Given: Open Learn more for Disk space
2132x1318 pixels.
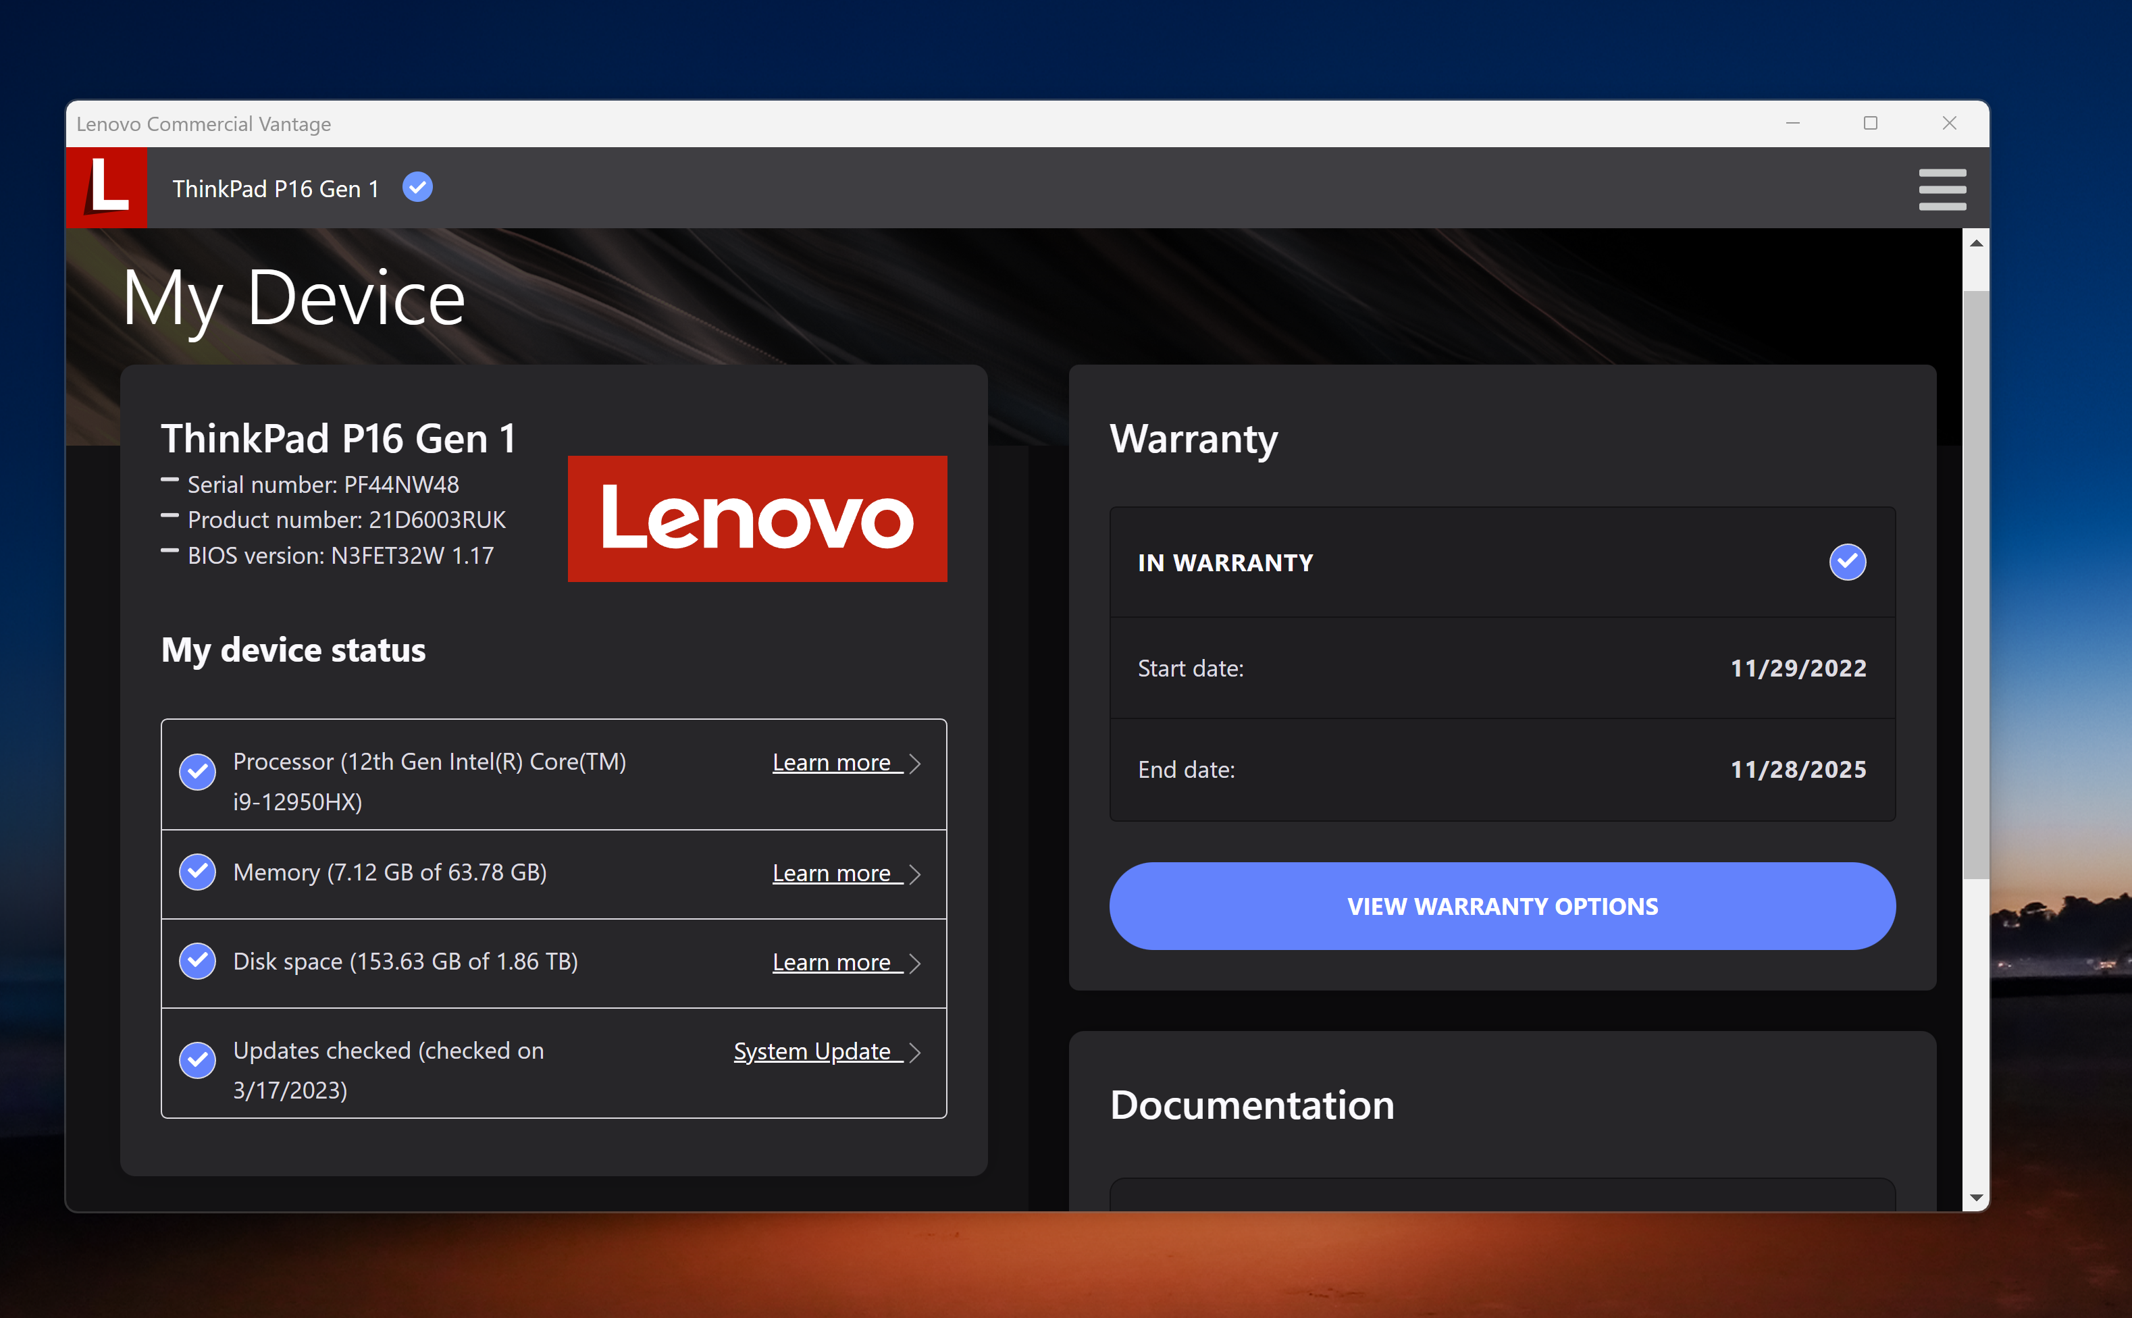Looking at the screenshot, I should pyautogui.click(x=831, y=962).
